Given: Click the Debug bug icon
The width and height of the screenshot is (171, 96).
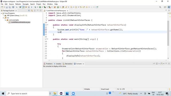Looking at the screenshot, I should click(35, 7).
